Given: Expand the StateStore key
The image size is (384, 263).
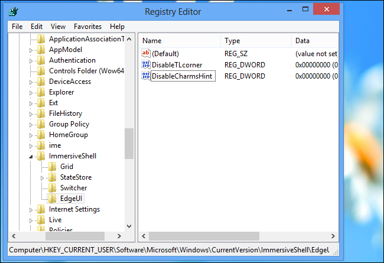Looking at the screenshot, I should click(42, 178).
